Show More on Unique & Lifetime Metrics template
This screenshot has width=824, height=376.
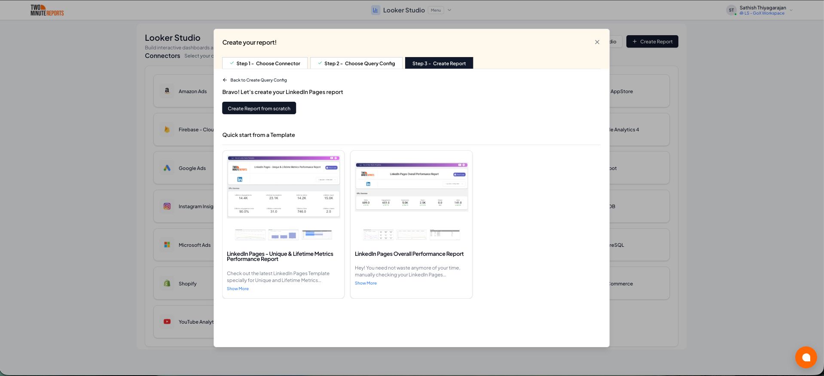(x=238, y=288)
